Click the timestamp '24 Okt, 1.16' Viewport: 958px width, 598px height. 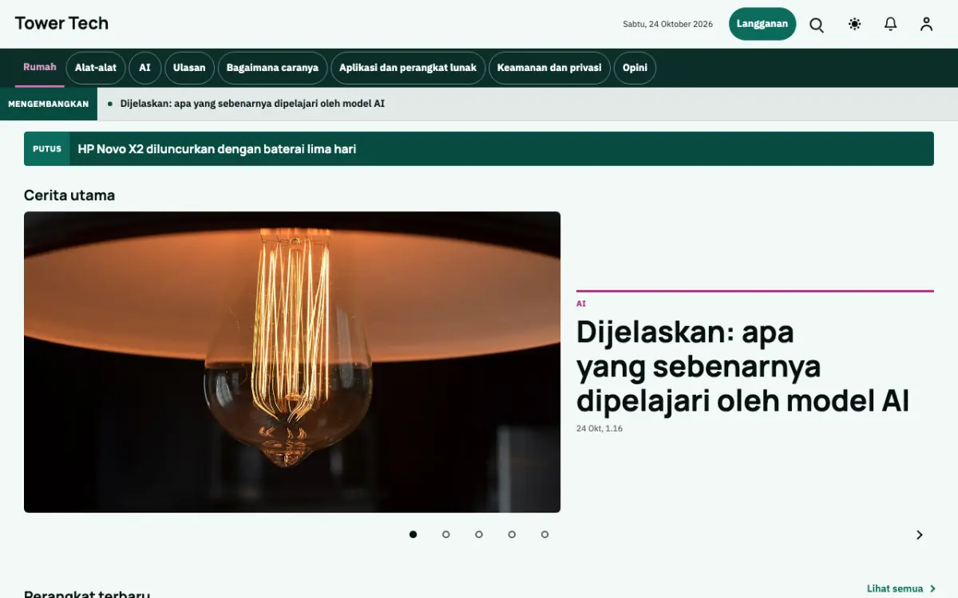point(600,429)
